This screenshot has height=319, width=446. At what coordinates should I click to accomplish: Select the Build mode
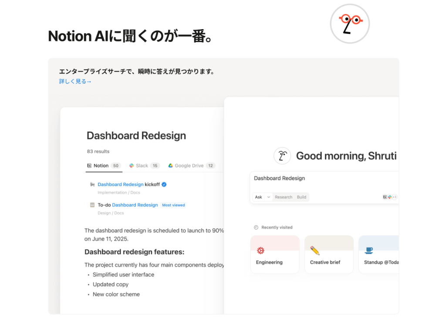pyautogui.click(x=301, y=197)
